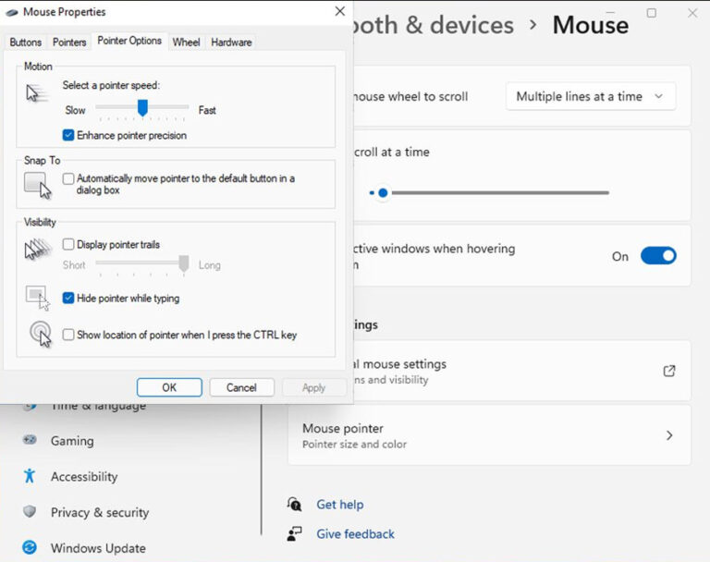The width and height of the screenshot is (710, 562).
Task: Click the hide pointer while typing icon
Action: [x=38, y=298]
